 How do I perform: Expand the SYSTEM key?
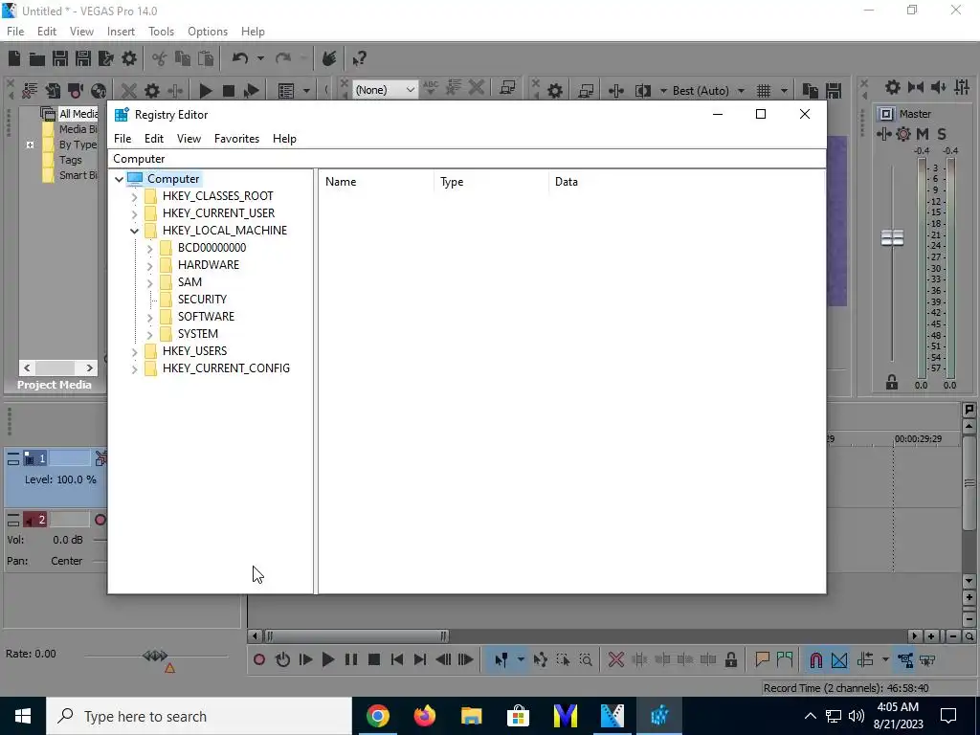pos(150,334)
